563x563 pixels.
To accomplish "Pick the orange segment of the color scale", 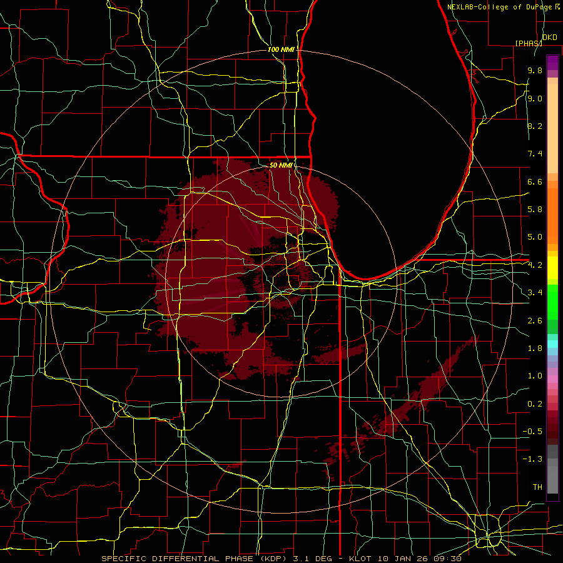I will (x=552, y=216).
